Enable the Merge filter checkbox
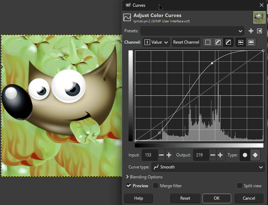The width and height of the screenshot is (268, 205). [156, 185]
